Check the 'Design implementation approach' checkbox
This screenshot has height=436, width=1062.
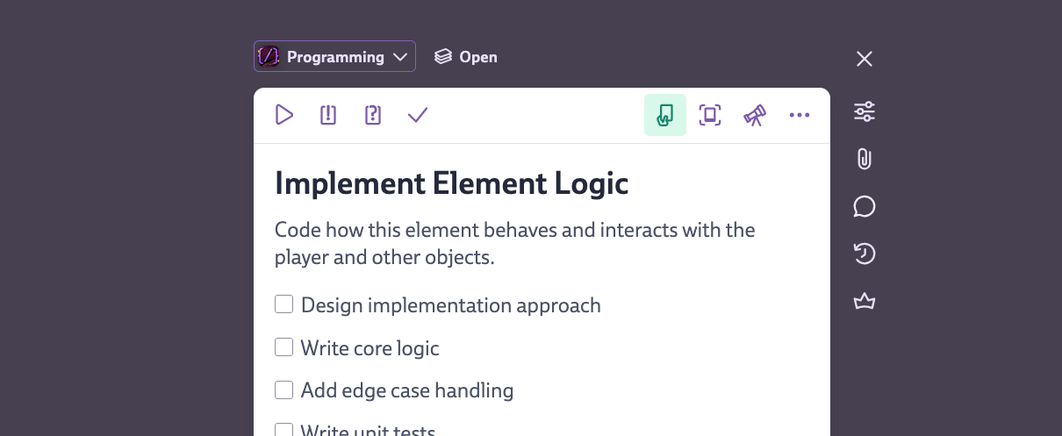point(283,304)
